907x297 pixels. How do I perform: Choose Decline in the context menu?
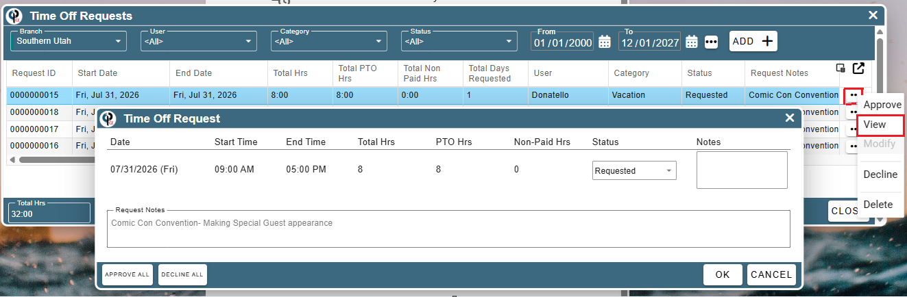[x=880, y=175]
